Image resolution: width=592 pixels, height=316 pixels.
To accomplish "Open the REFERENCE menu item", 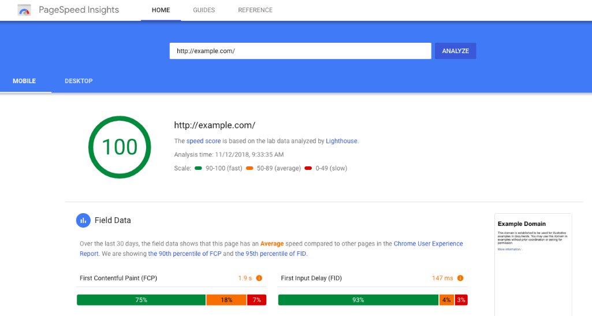I will (x=255, y=10).
